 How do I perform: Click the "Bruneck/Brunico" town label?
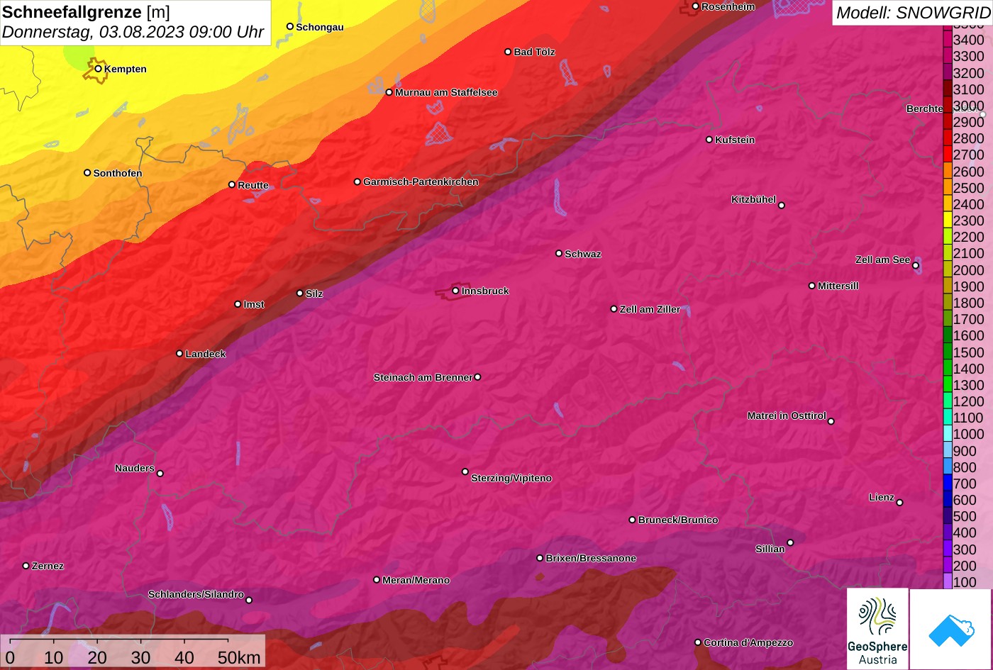(678, 520)
